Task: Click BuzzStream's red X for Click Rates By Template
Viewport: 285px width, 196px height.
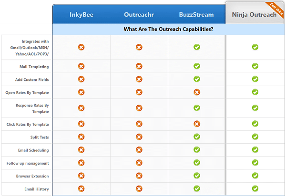Action: coord(197,124)
